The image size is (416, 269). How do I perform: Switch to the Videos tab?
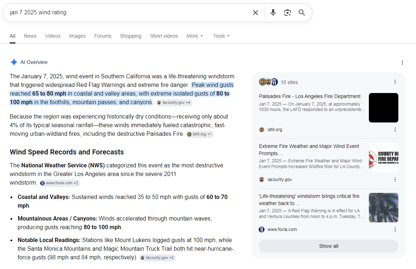[x=53, y=36]
